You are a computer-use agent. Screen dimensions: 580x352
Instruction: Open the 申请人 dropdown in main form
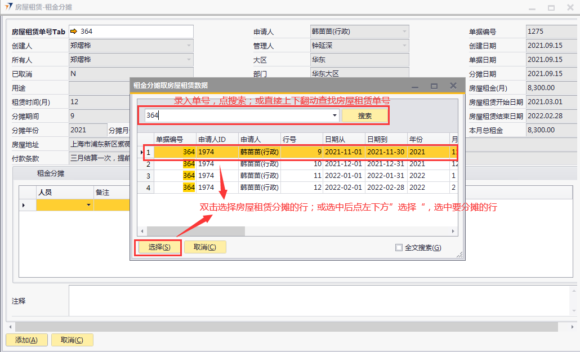pyautogui.click(x=404, y=32)
